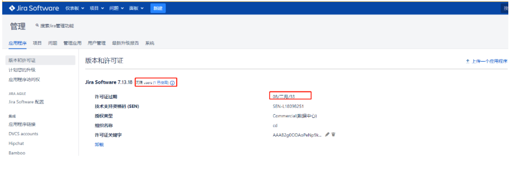Click the 授权类型 label
This screenshot has width=511, height=187.
coord(104,116)
